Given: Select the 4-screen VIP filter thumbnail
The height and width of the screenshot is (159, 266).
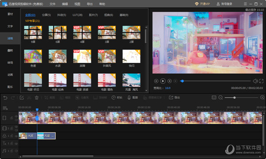Looking at the screenshot, I should click(x=82, y=32).
